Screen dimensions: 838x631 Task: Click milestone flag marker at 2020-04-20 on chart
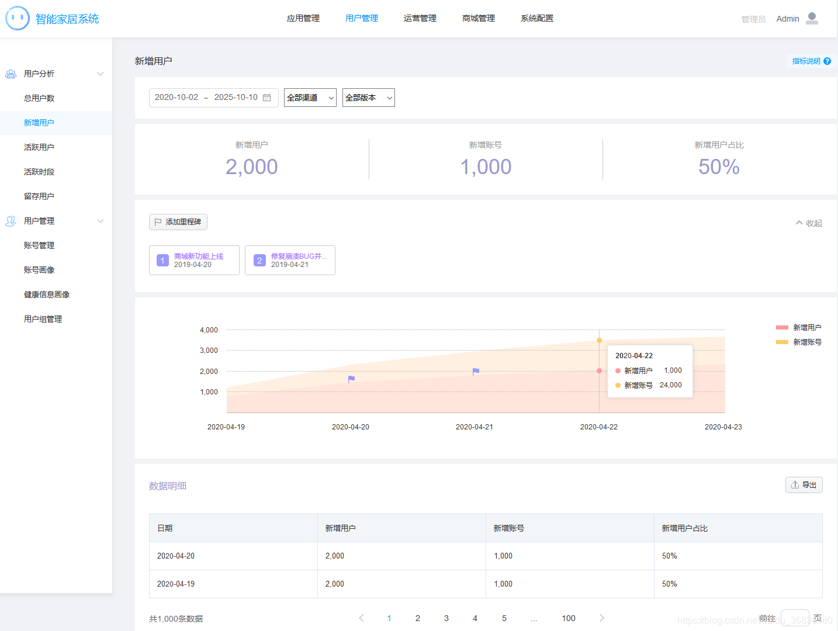pyautogui.click(x=351, y=379)
